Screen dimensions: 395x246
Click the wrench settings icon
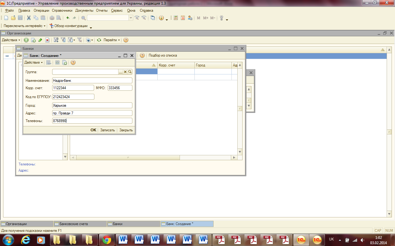coord(221,18)
